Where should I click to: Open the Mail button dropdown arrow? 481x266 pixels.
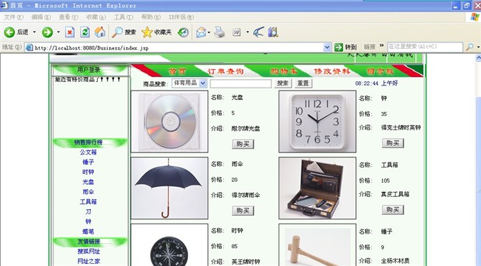click(x=209, y=32)
